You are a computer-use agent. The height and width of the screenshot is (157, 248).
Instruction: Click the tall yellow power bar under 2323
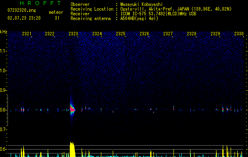72,150
